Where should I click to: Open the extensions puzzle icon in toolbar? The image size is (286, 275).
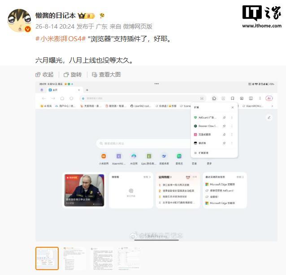tap(214, 98)
